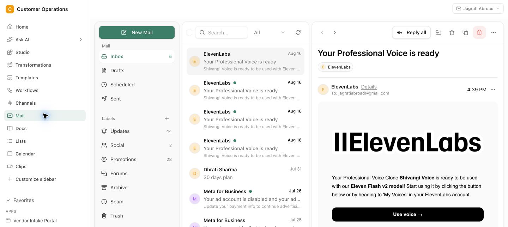Click Customize sidebar
Screen dimensions: 508x227
(45, 179)
